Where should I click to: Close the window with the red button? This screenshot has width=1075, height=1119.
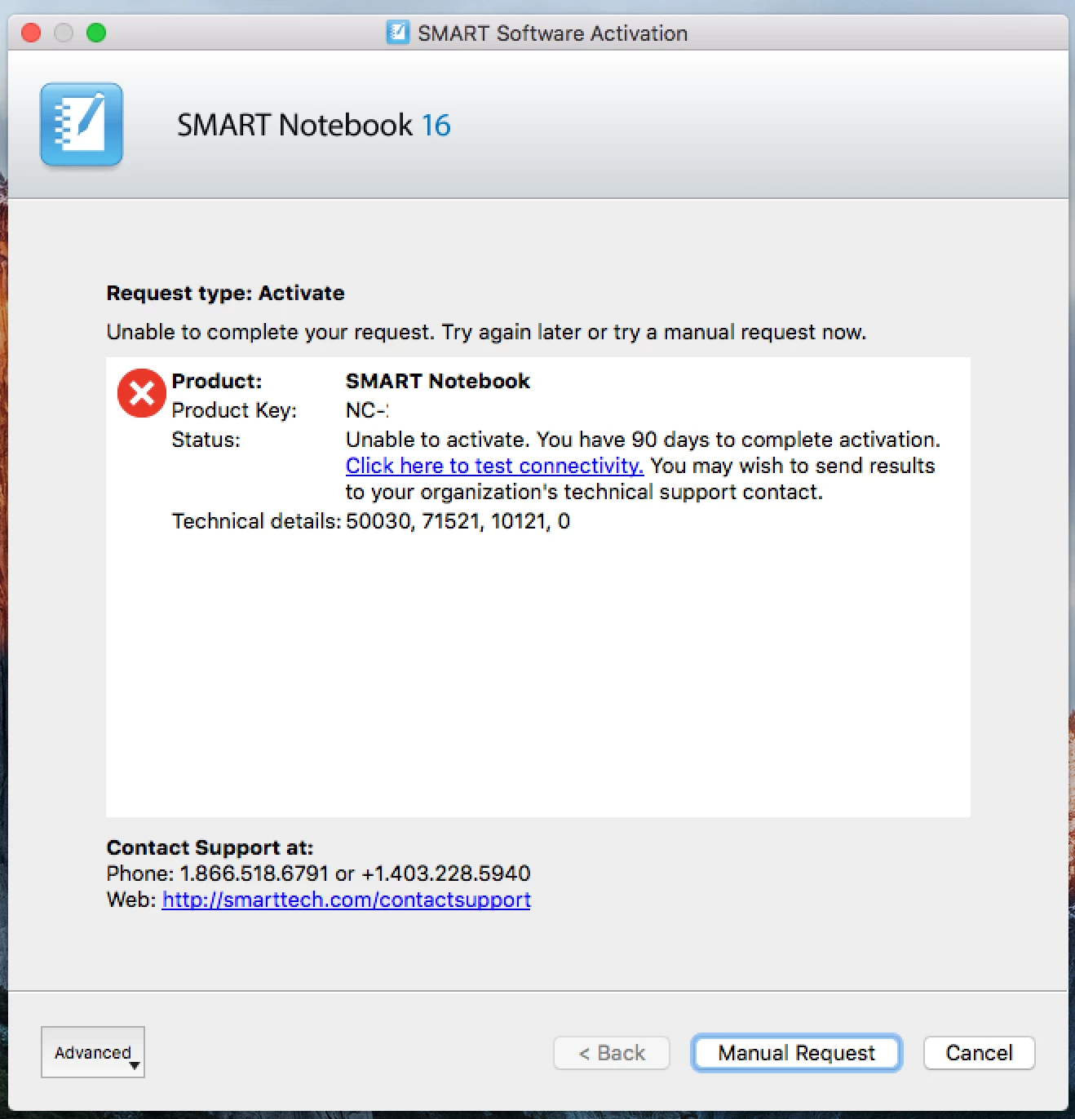[31, 33]
